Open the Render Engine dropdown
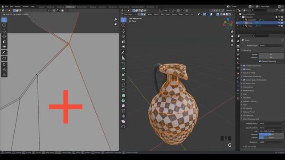Screen dimensions: 285x160 271,46
